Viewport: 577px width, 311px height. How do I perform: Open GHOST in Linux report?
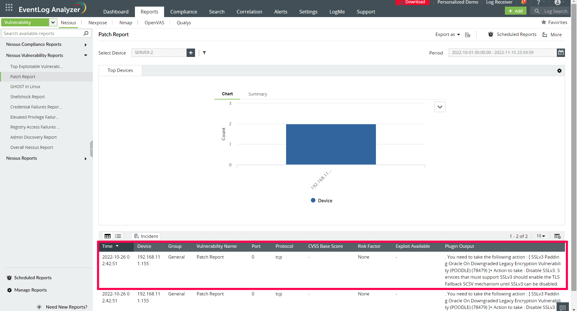[25, 87]
